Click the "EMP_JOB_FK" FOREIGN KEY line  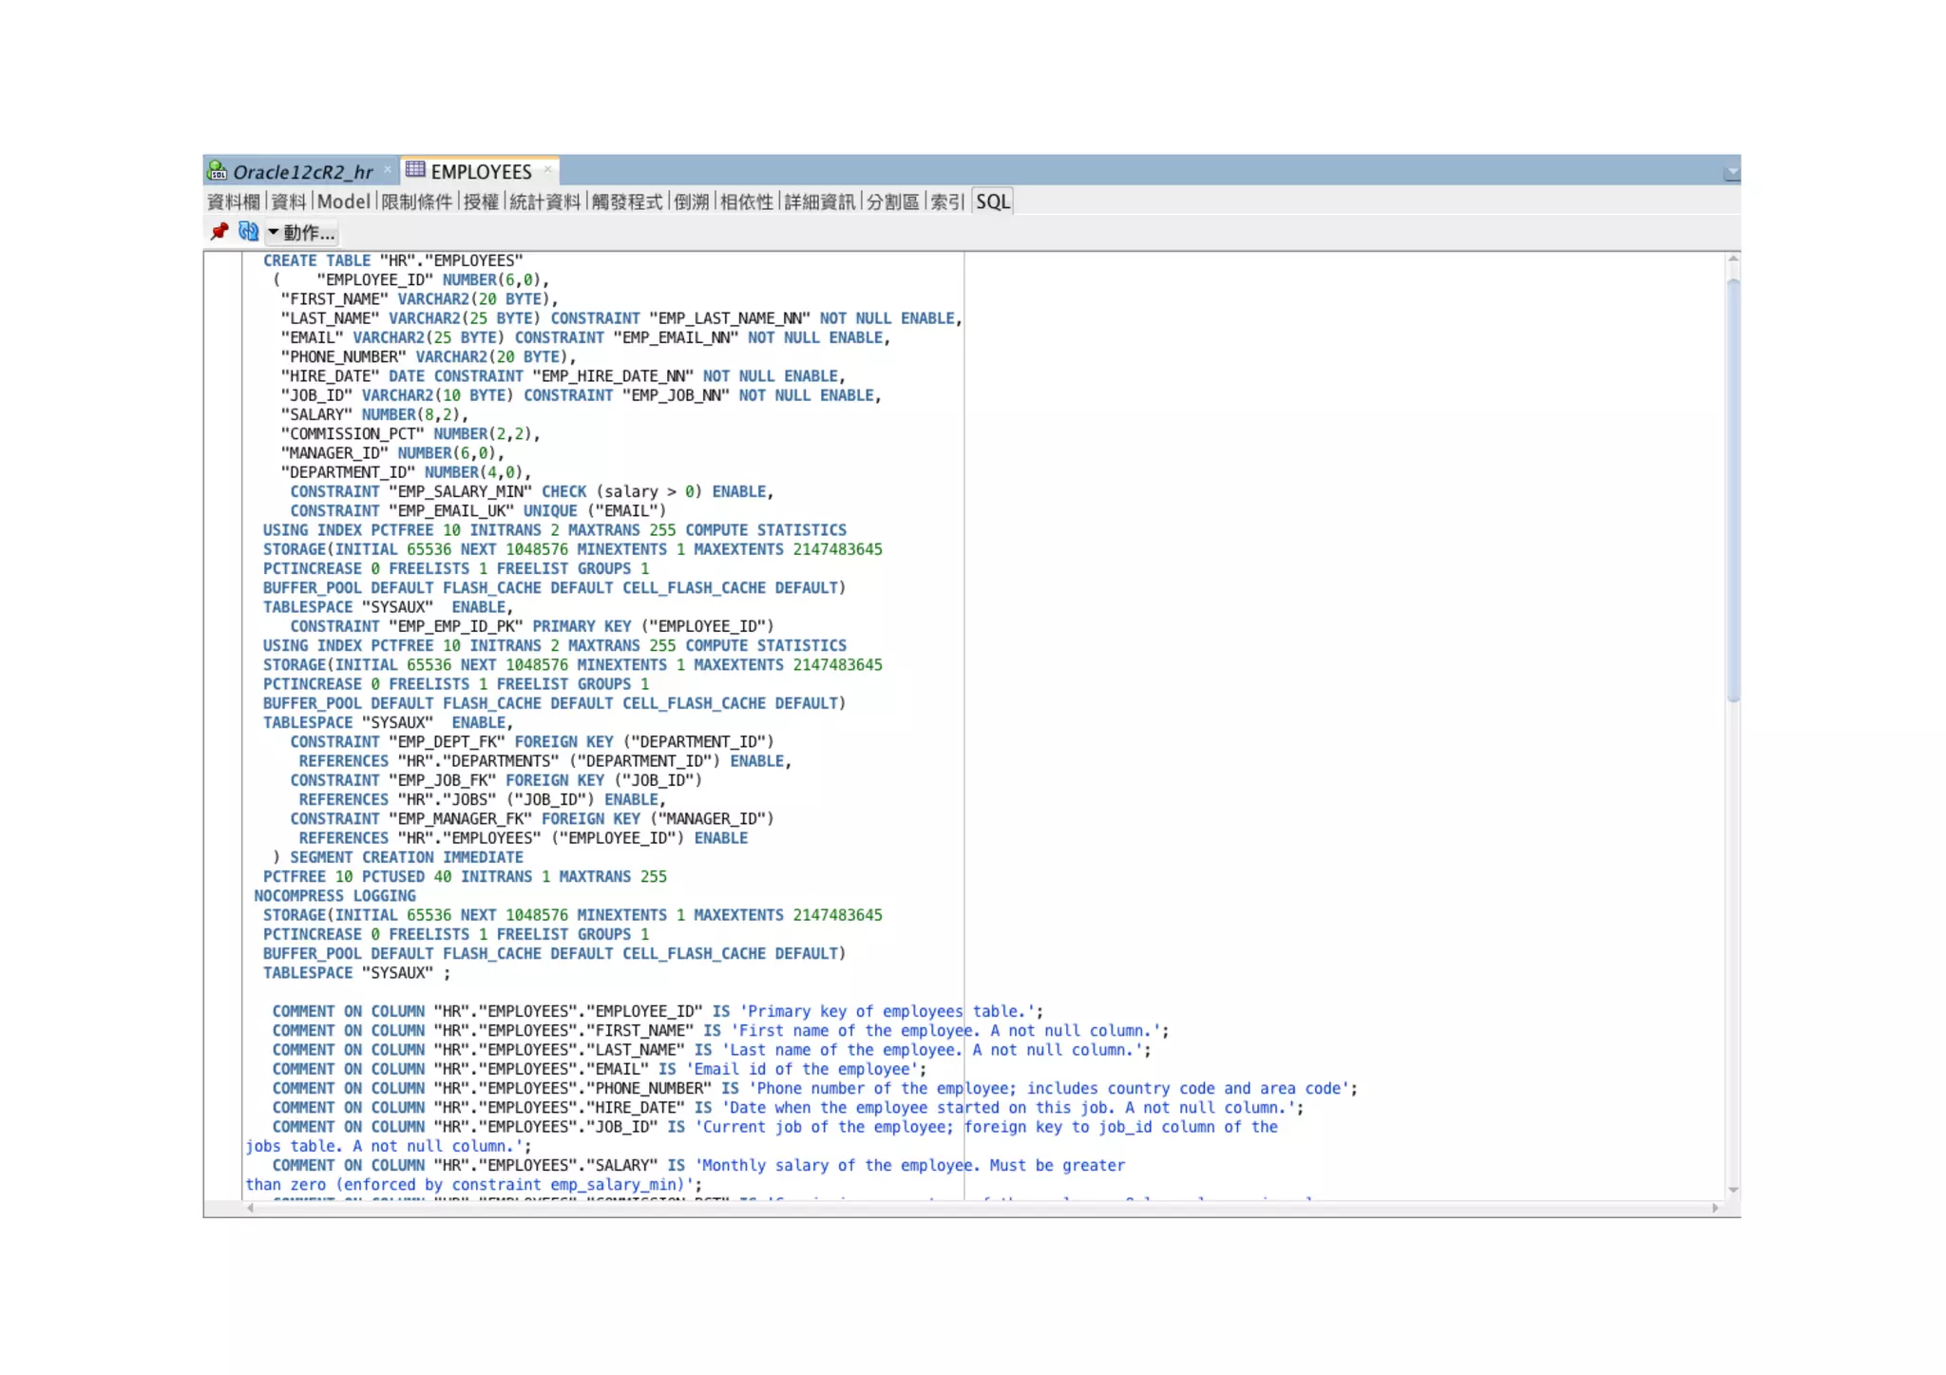pyautogui.click(x=495, y=780)
